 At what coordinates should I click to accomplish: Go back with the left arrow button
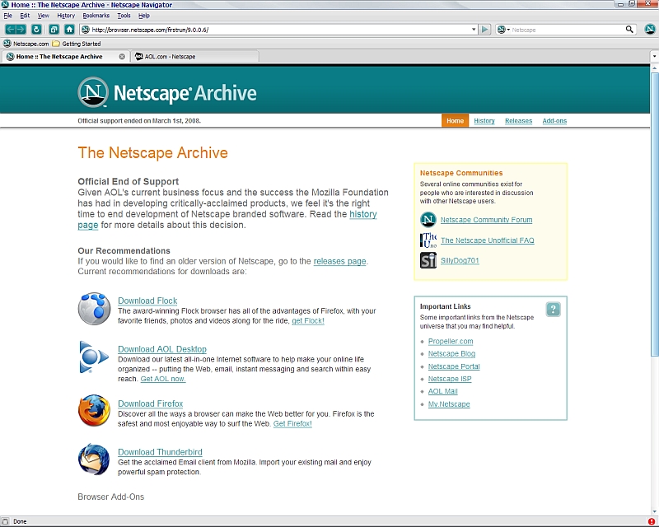pyautogui.click(x=11, y=30)
